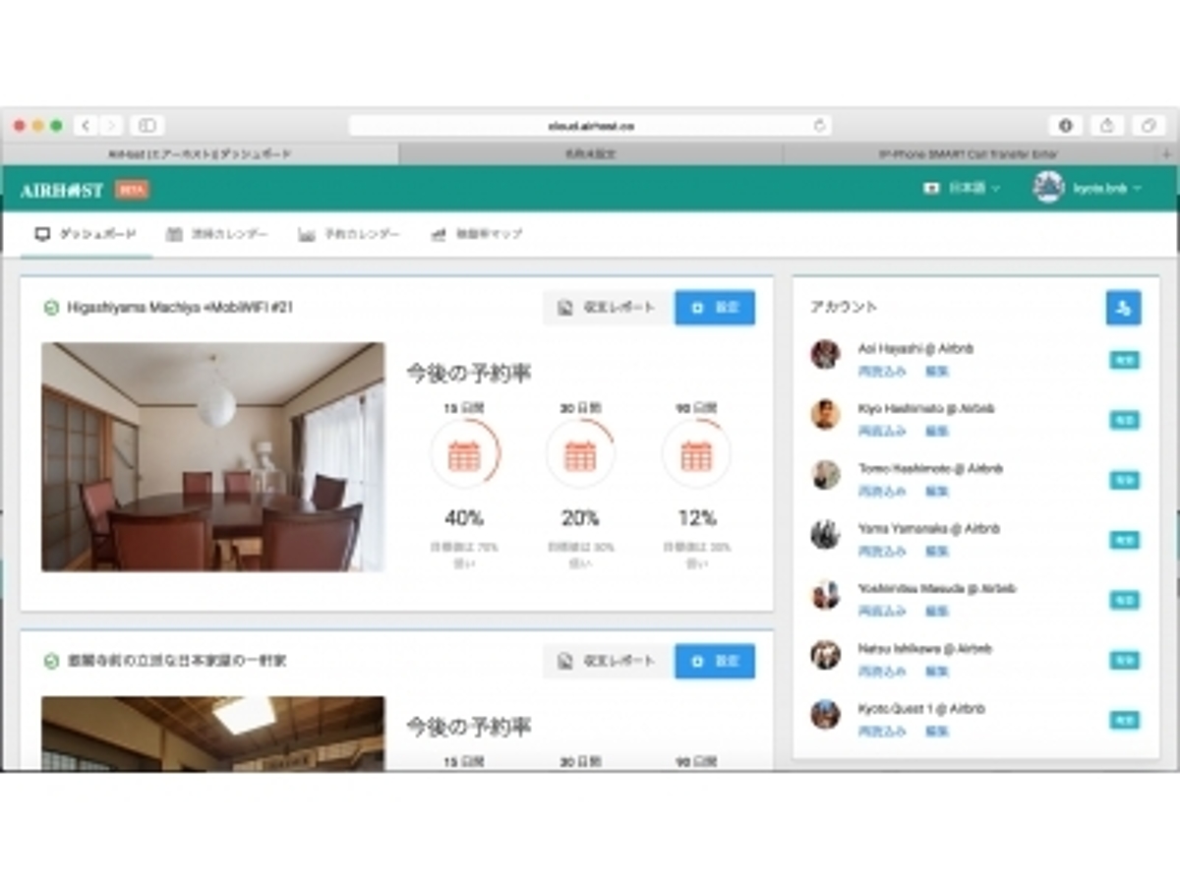
Task: Open the Safari share button
Action: [1106, 126]
